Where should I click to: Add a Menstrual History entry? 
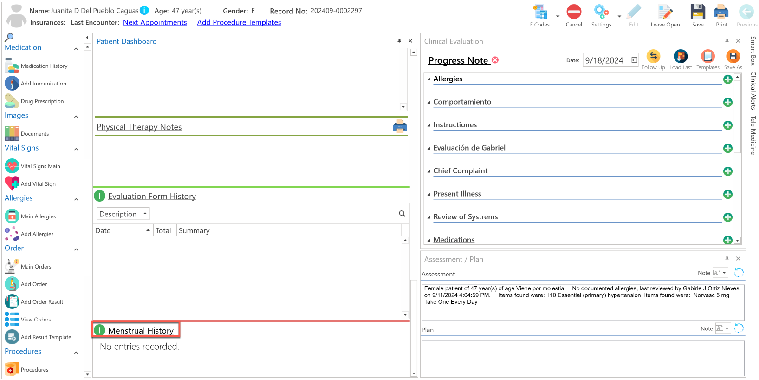tap(99, 330)
